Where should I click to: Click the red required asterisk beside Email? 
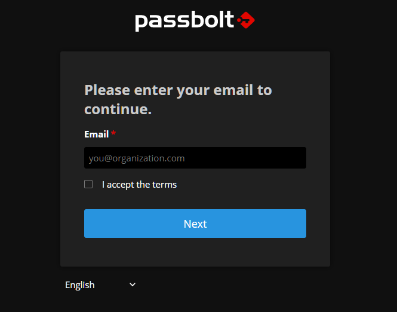pyautogui.click(x=113, y=133)
